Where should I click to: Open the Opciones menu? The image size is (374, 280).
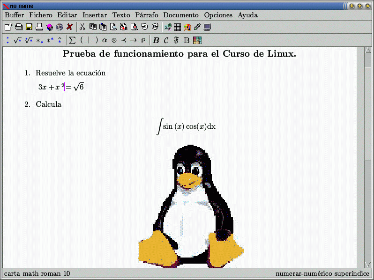[x=218, y=15]
